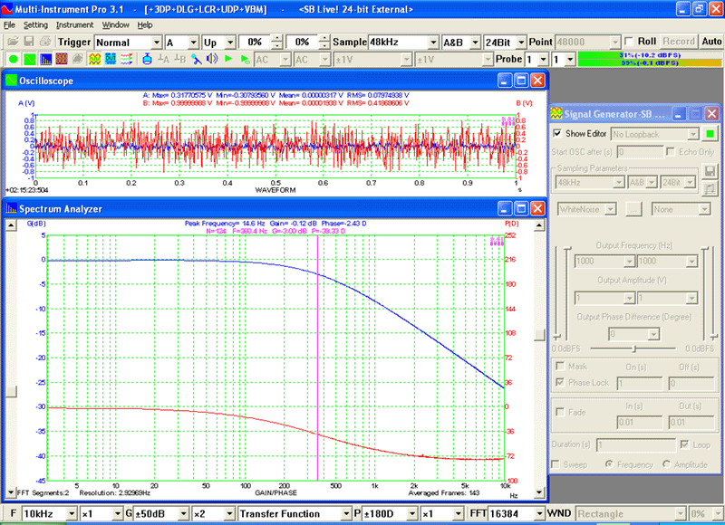Open the Oscilloscope instrument icon

click(x=30, y=59)
